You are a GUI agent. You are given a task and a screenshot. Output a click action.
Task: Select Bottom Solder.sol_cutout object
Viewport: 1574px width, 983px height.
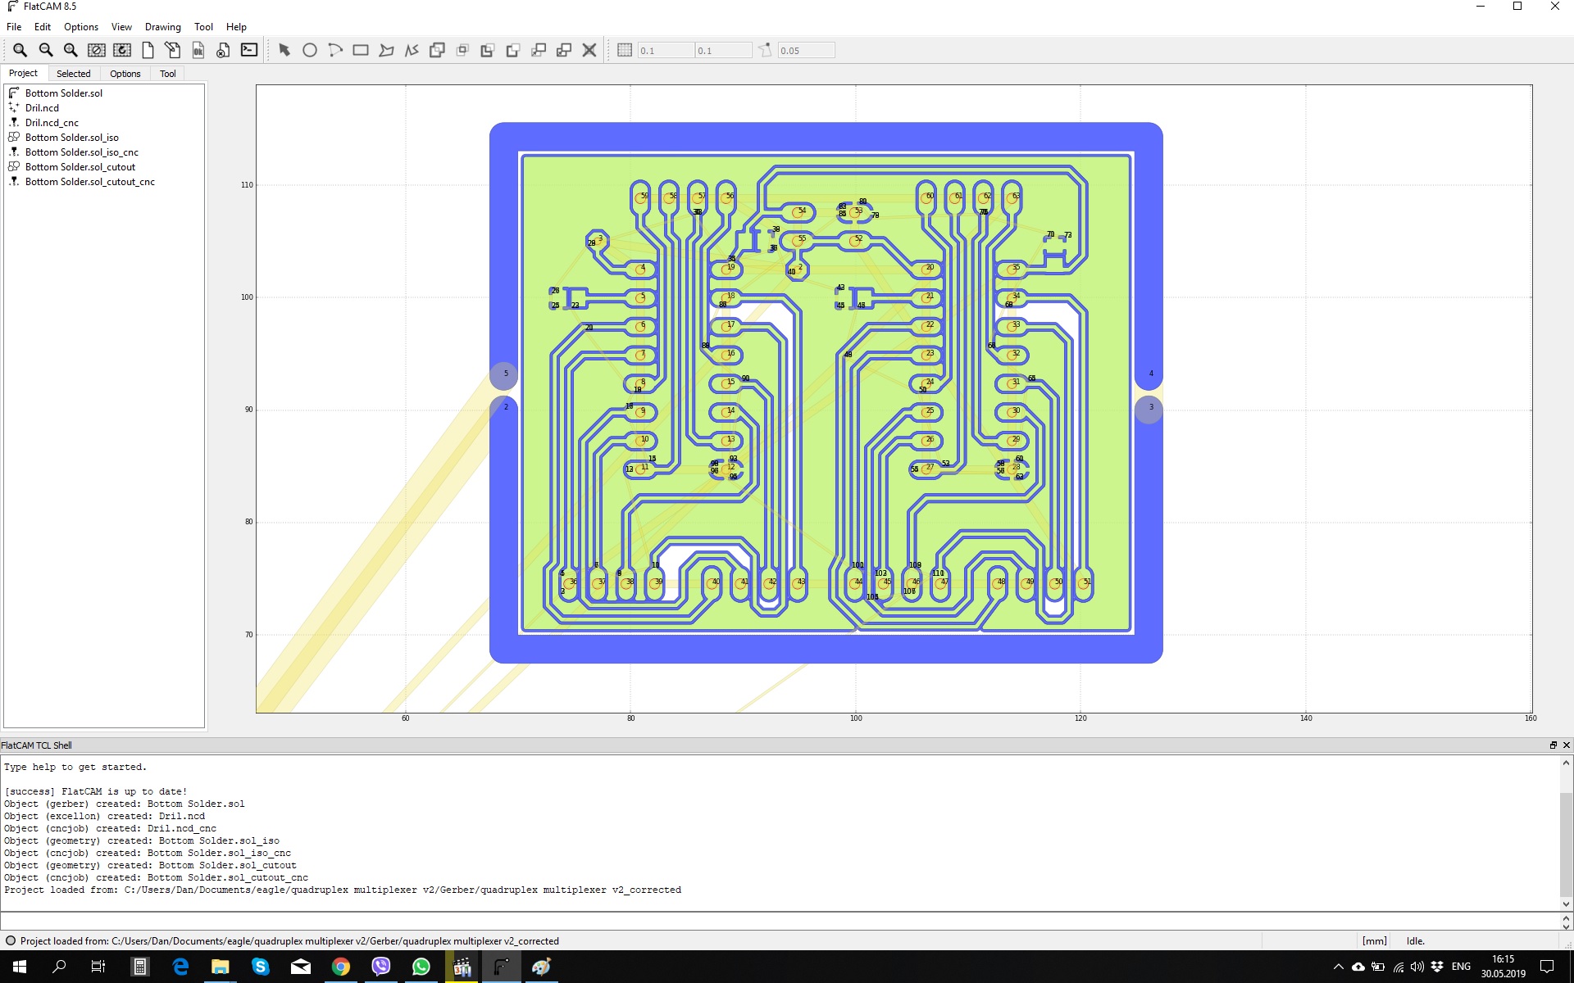pyautogui.click(x=80, y=167)
